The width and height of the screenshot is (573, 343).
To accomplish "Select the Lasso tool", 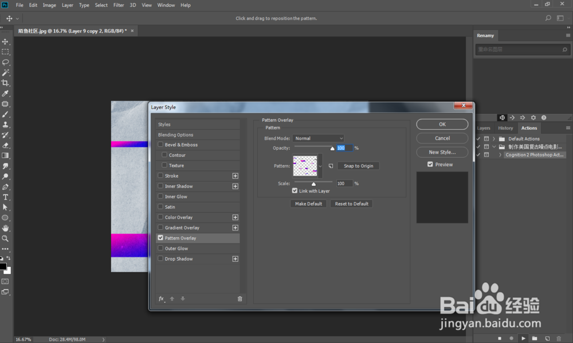I will coord(5,62).
